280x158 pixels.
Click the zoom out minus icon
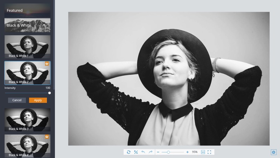pos(158,152)
